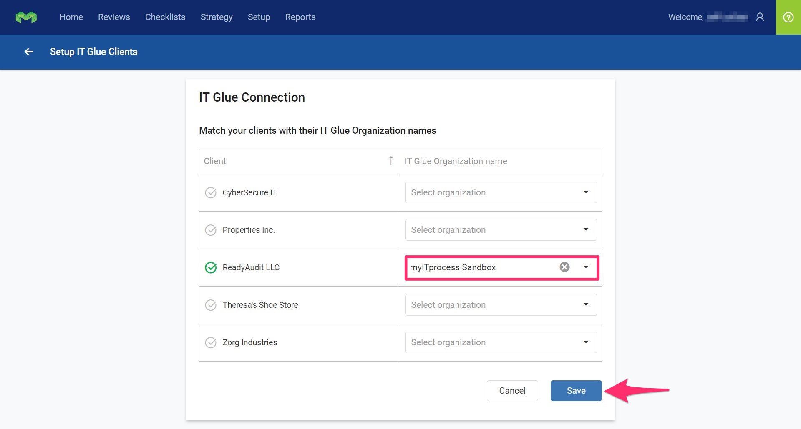Image resolution: width=801 pixels, height=429 pixels.
Task: Toggle the Properties Inc. check circle
Action: (x=211, y=230)
